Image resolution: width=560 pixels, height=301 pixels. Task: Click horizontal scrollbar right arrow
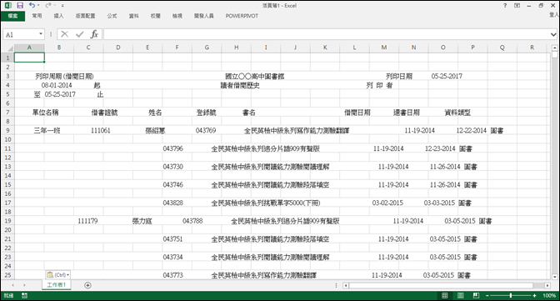(x=547, y=285)
